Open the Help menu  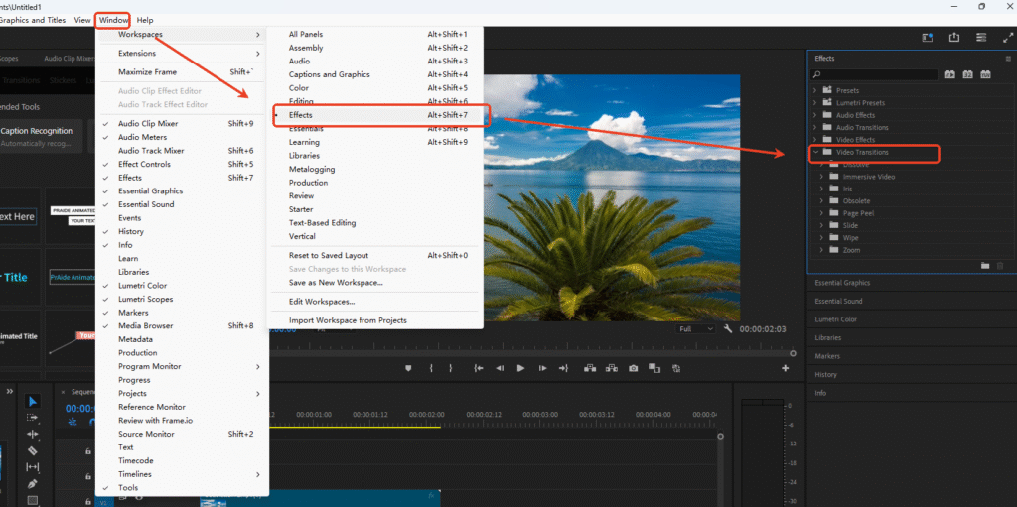pyautogui.click(x=145, y=20)
